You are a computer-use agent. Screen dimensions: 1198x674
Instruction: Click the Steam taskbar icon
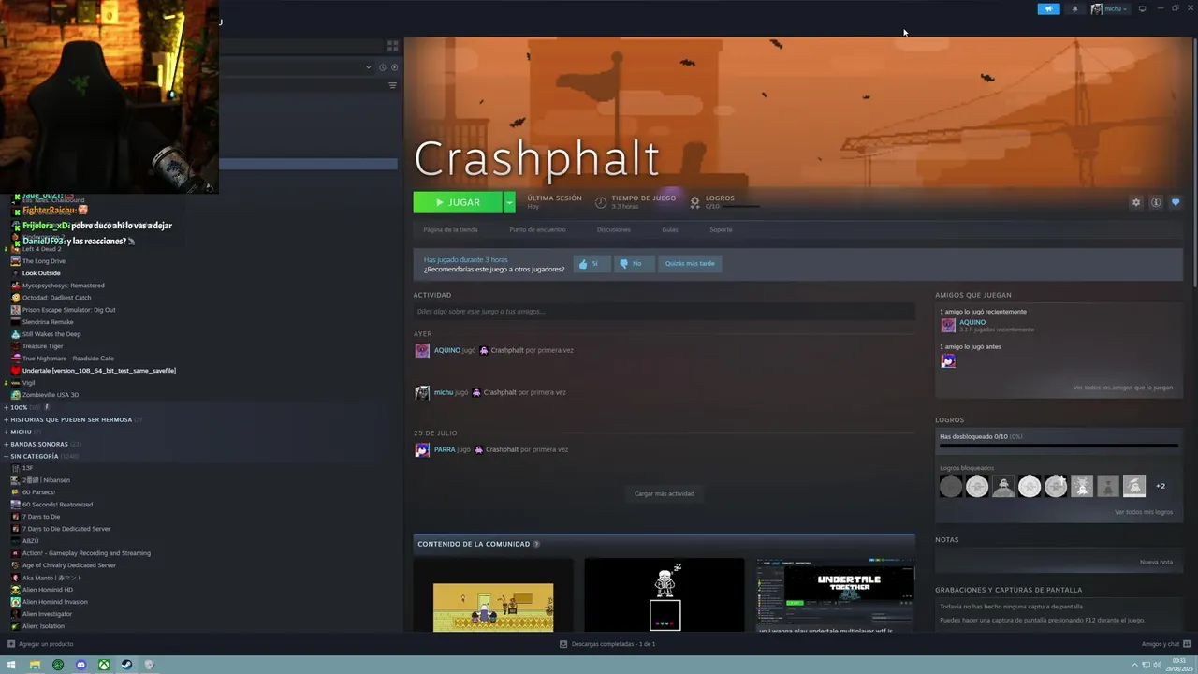(x=126, y=665)
